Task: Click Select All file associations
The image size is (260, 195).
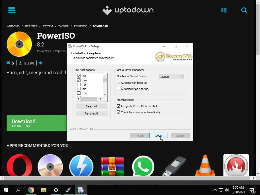Action: click(91, 106)
